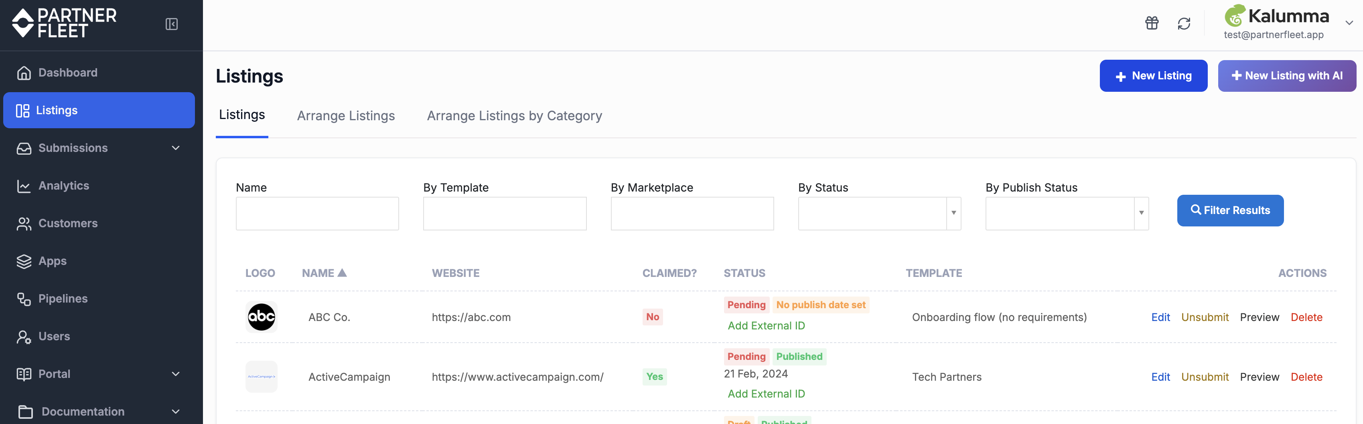Unsubmit the ABC Co. listing
Image resolution: width=1363 pixels, height=424 pixels.
coord(1205,317)
